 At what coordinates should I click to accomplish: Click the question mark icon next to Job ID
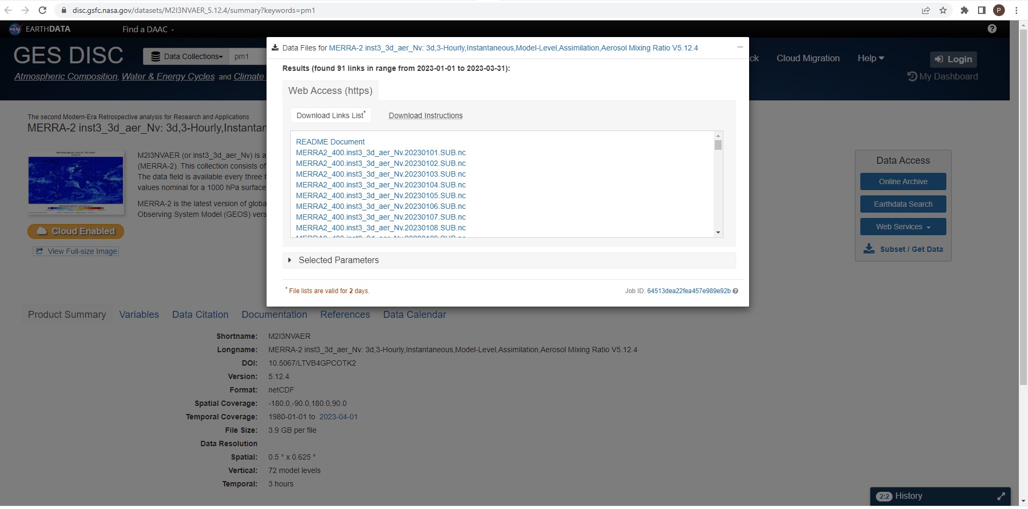735,291
